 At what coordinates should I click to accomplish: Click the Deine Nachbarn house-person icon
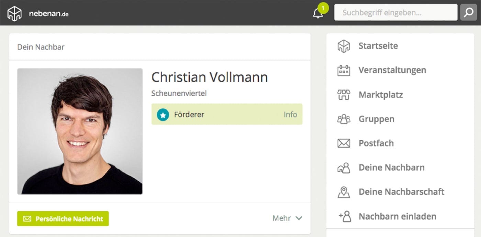coord(344,168)
